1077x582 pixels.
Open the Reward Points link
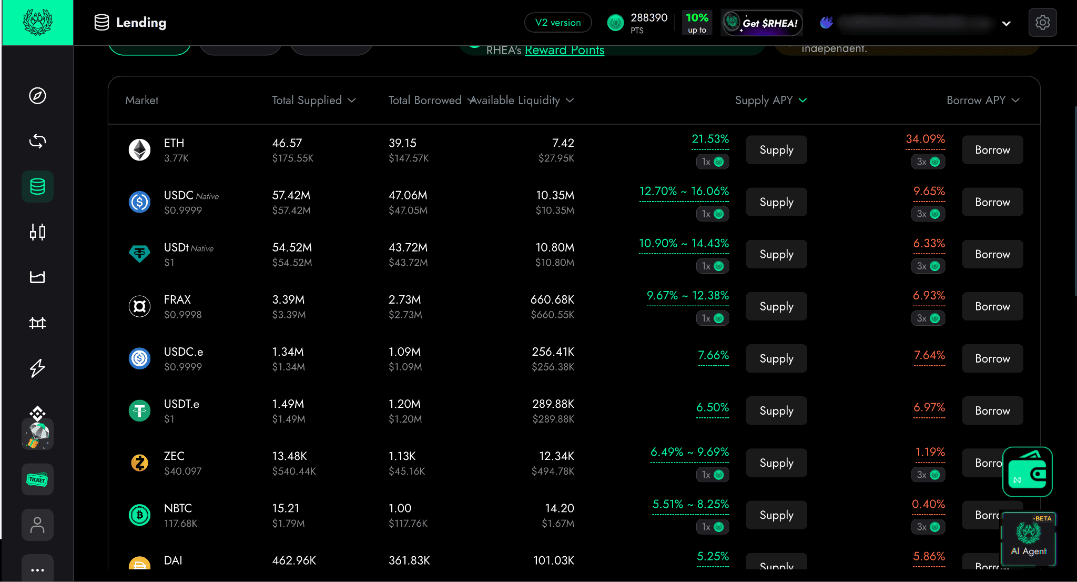tap(564, 50)
